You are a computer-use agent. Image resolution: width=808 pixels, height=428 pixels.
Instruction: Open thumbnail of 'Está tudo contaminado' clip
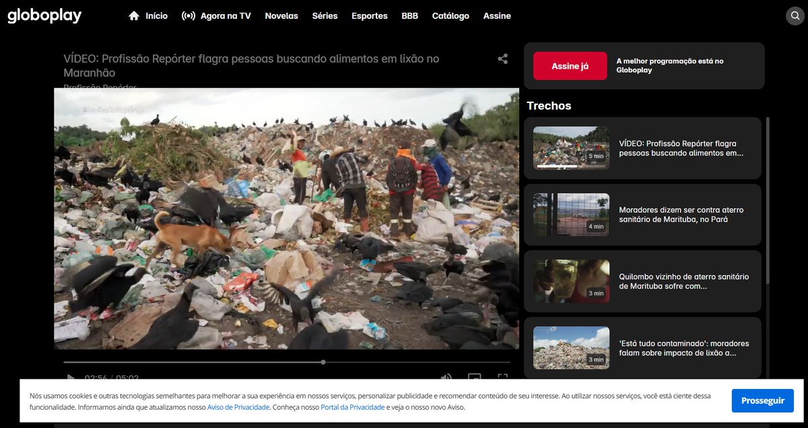[571, 347]
